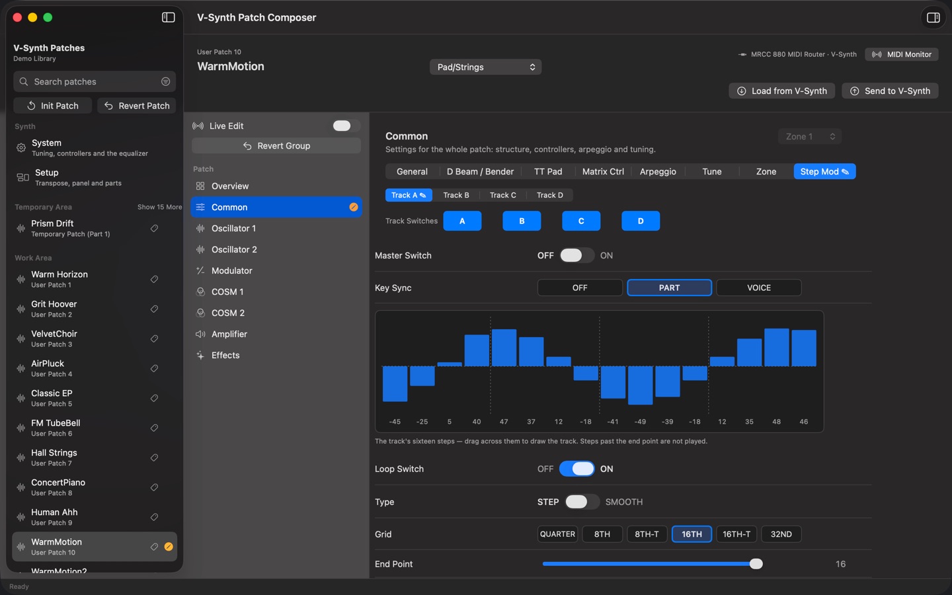Viewport: 952px width, 595px height.
Task: Click the Setup panel icon
Action: tap(22, 177)
